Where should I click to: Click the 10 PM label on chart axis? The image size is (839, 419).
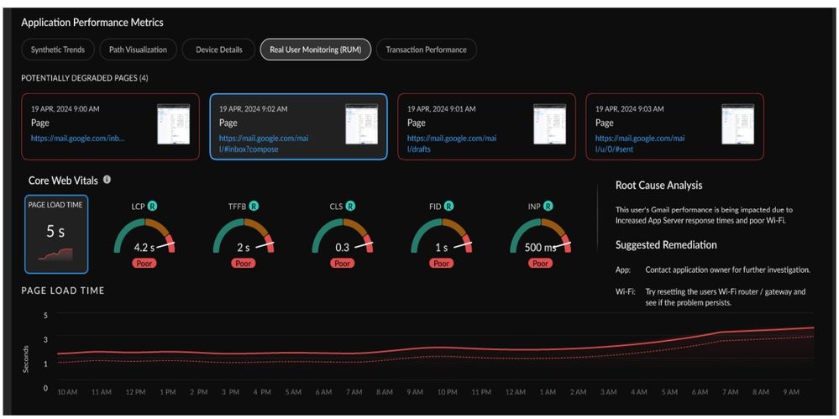click(449, 392)
